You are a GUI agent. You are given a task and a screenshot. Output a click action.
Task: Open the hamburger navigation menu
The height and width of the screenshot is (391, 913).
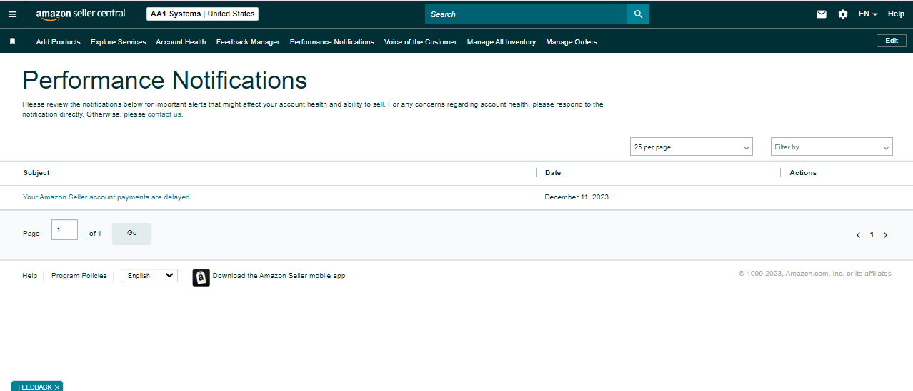click(x=12, y=14)
